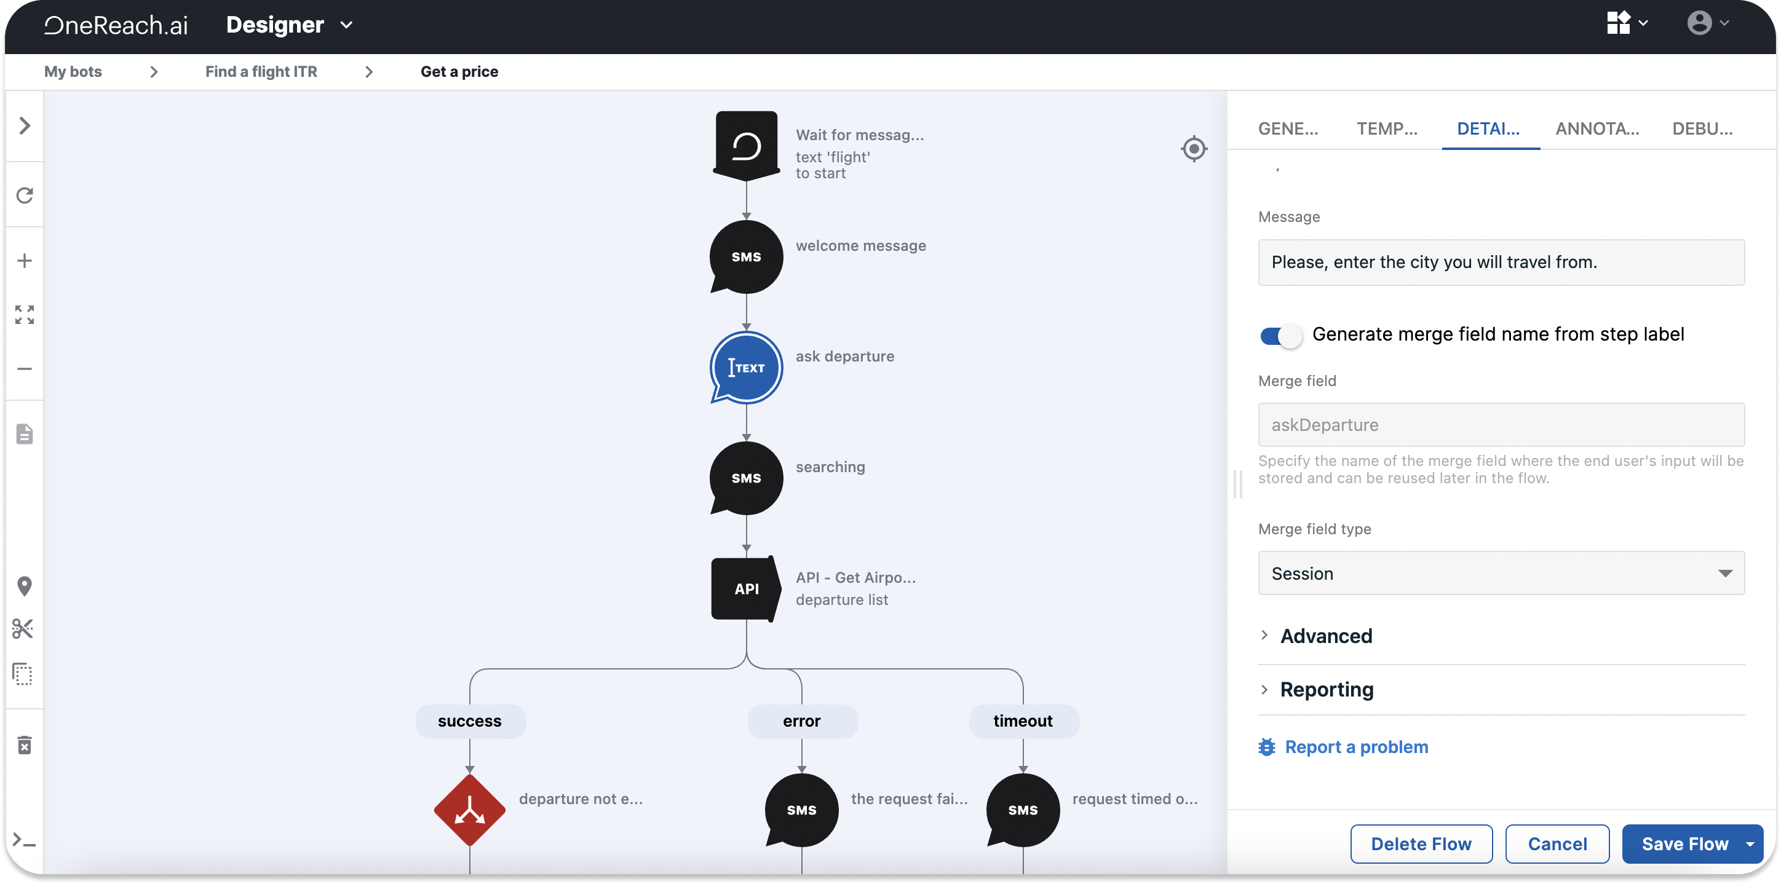Switch to the GENE... tab
This screenshot has width=1781, height=884.
click(x=1287, y=128)
